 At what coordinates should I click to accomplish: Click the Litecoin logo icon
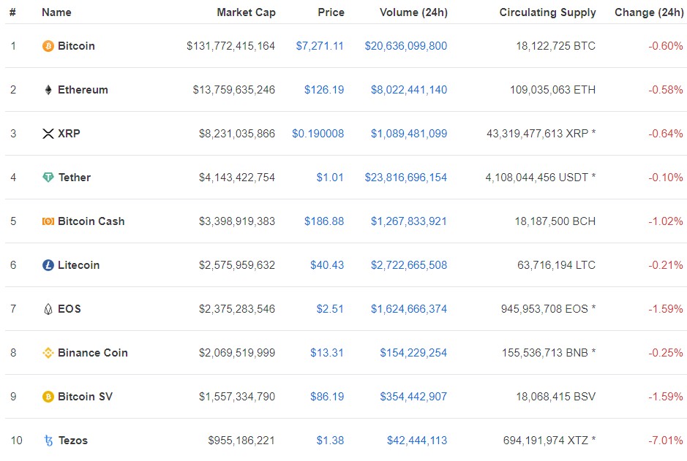pos(48,265)
